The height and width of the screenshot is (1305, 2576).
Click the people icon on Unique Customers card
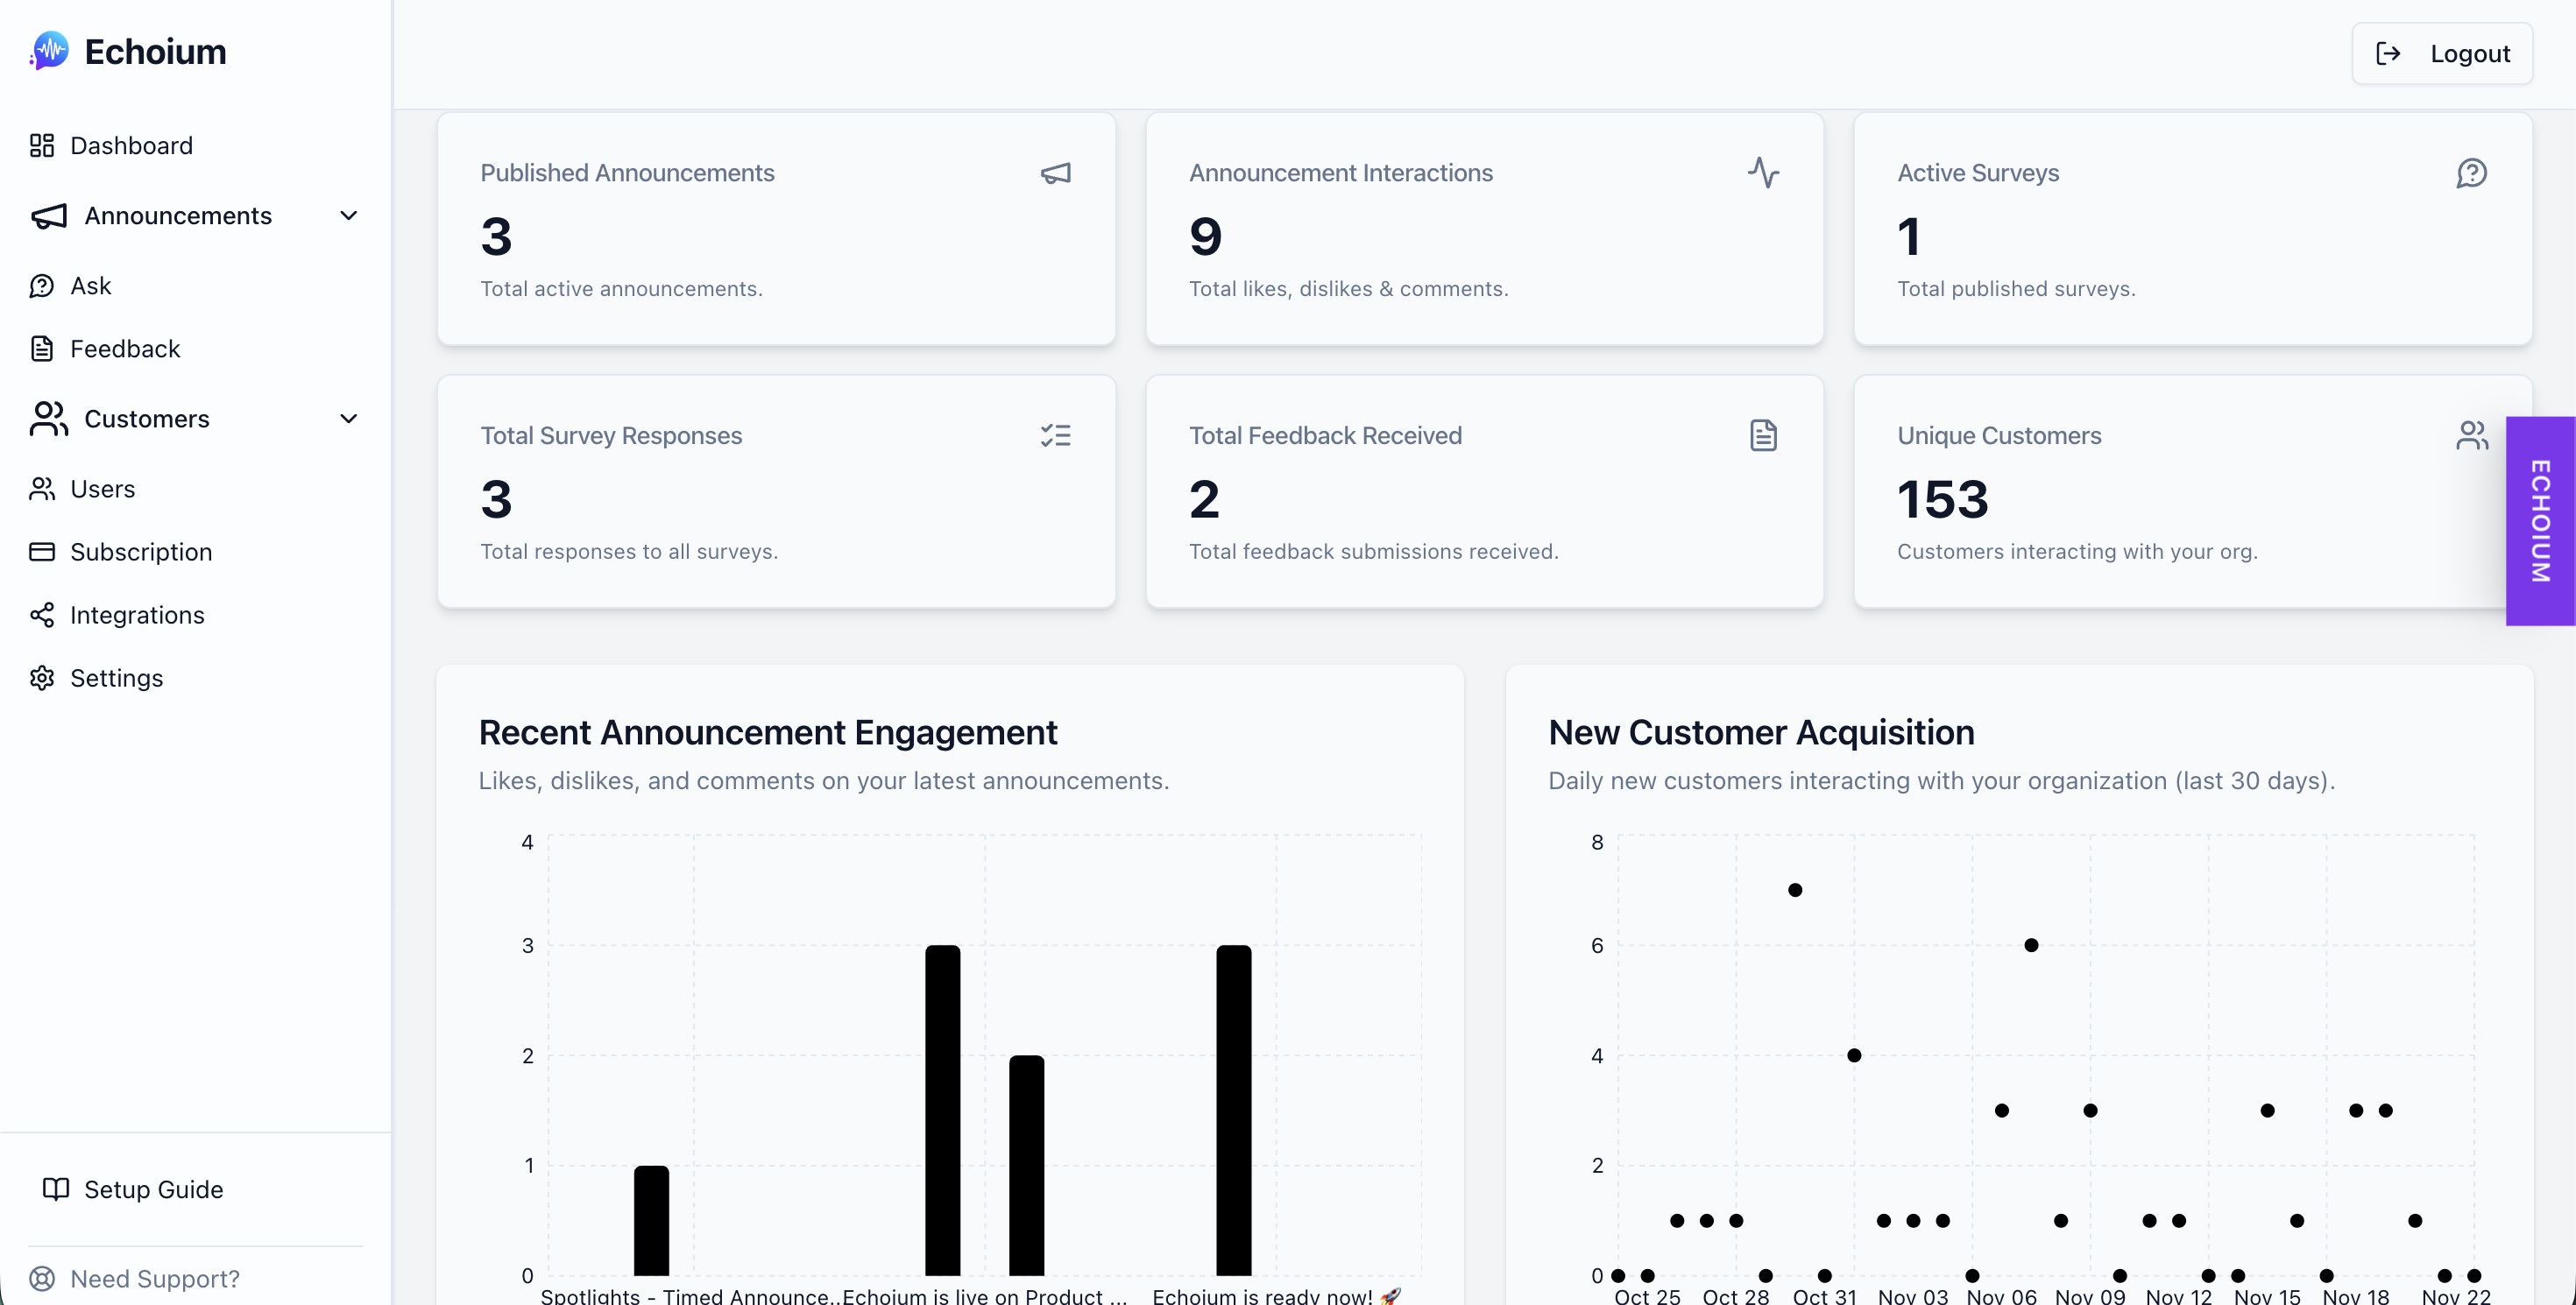tap(2471, 435)
